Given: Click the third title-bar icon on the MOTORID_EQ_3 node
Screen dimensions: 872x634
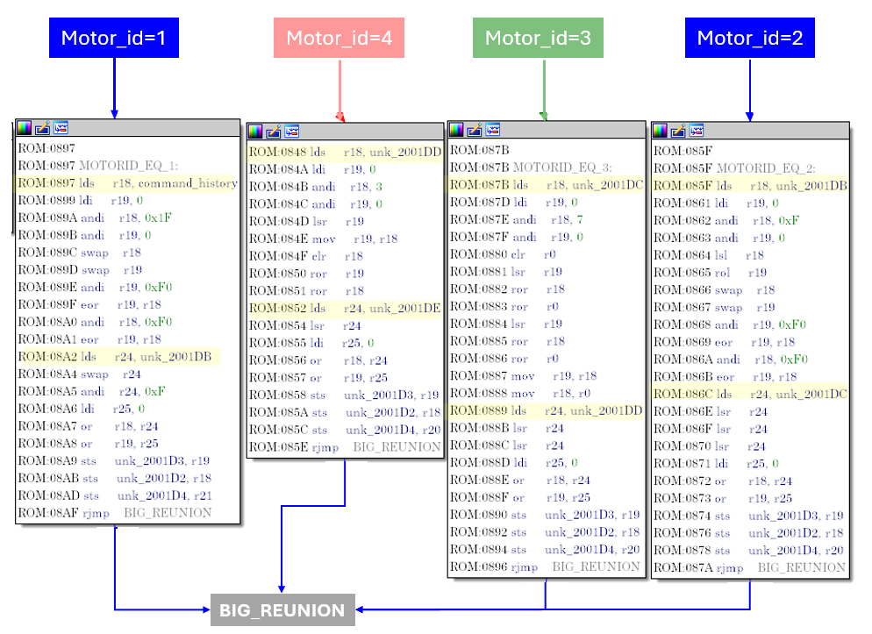Looking at the screenshot, I should tap(493, 130).
